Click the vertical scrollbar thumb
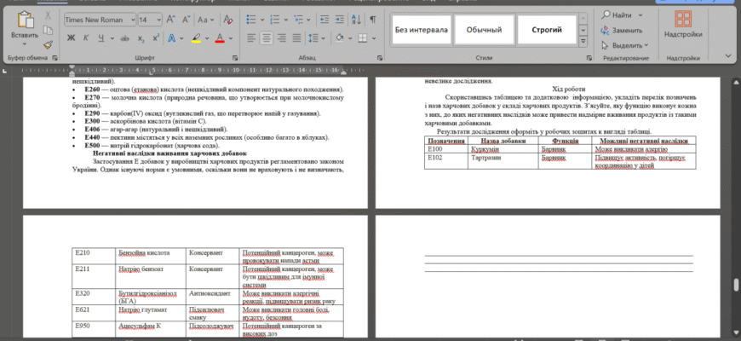741x341 pixels. [736, 286]
